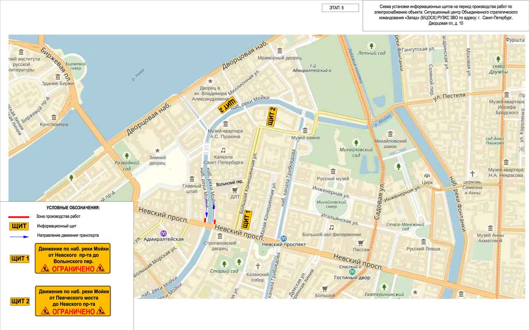Click the Невский проспект metro station icon

284,238
